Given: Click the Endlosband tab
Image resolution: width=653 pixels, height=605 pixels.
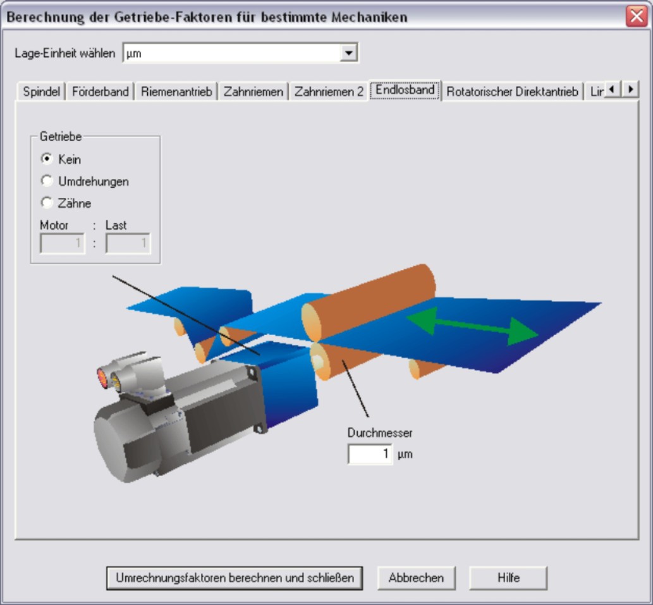Looking at the screenshot, I should 405,90.
